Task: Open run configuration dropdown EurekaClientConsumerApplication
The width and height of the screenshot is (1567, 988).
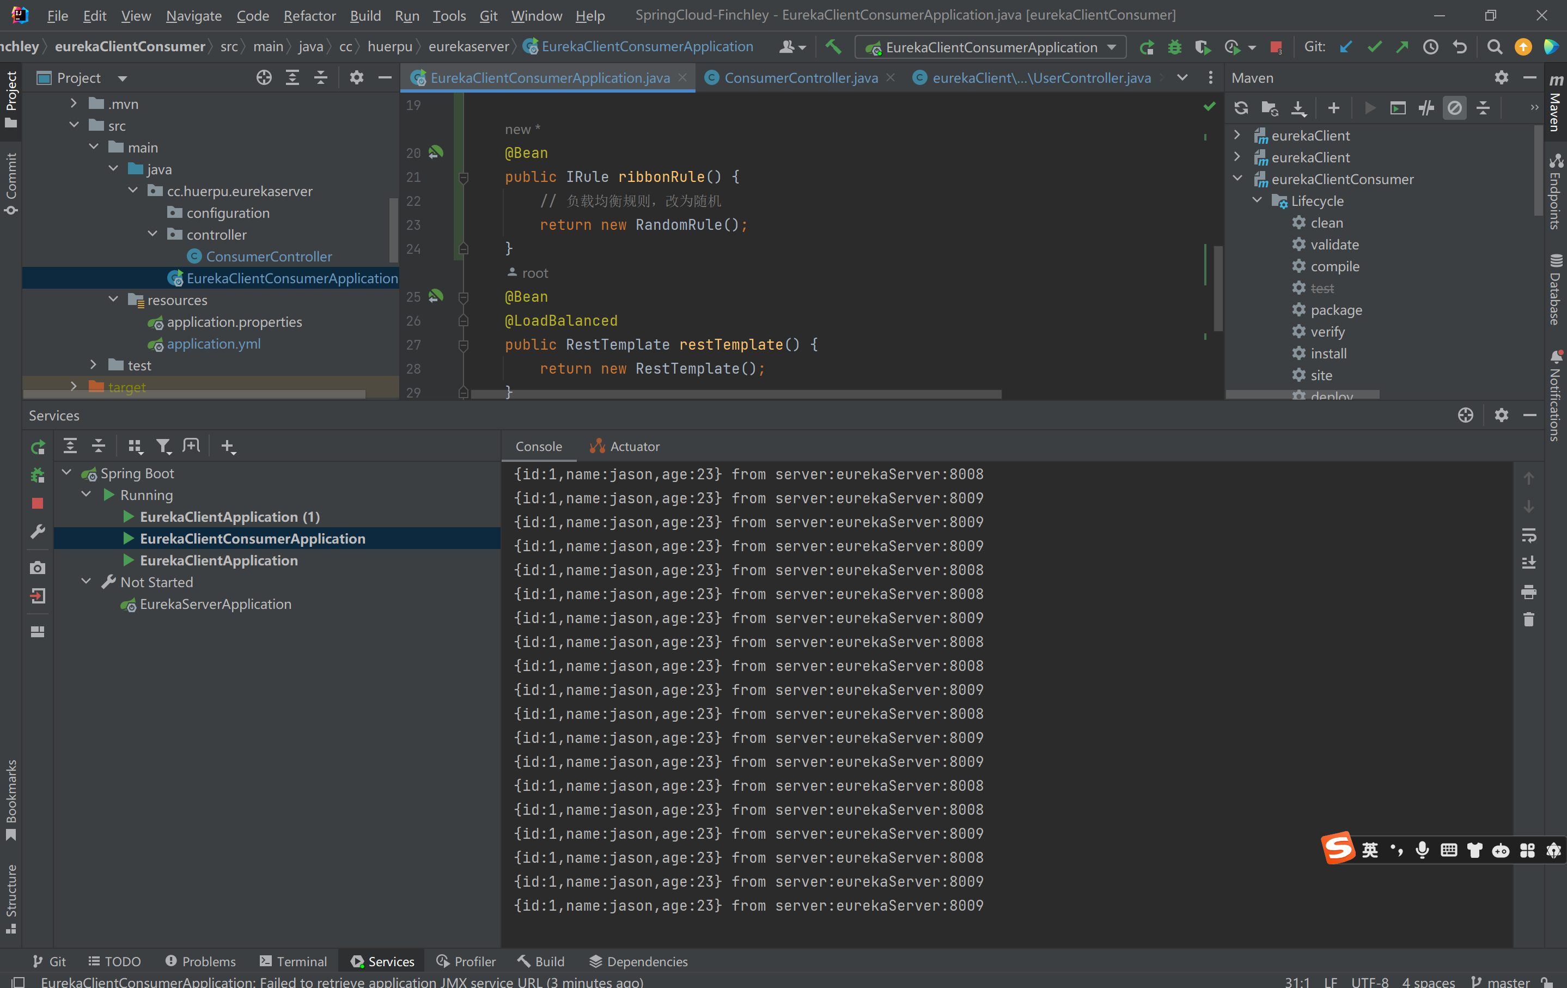Action: click(x=990, y=47)
